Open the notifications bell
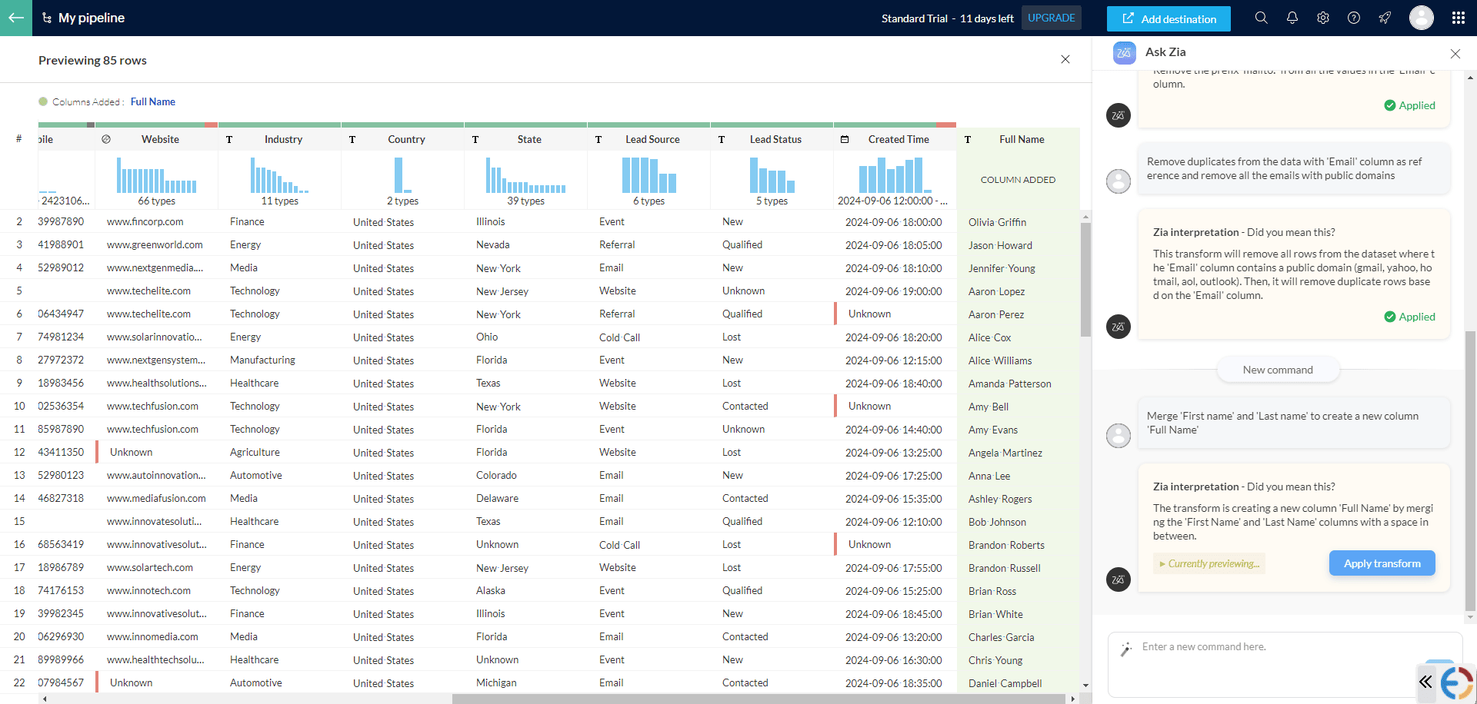 coord(1292,18)
